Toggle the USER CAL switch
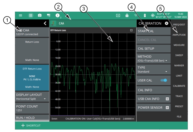Screen dimensions: 193x132 pos(163,80)
